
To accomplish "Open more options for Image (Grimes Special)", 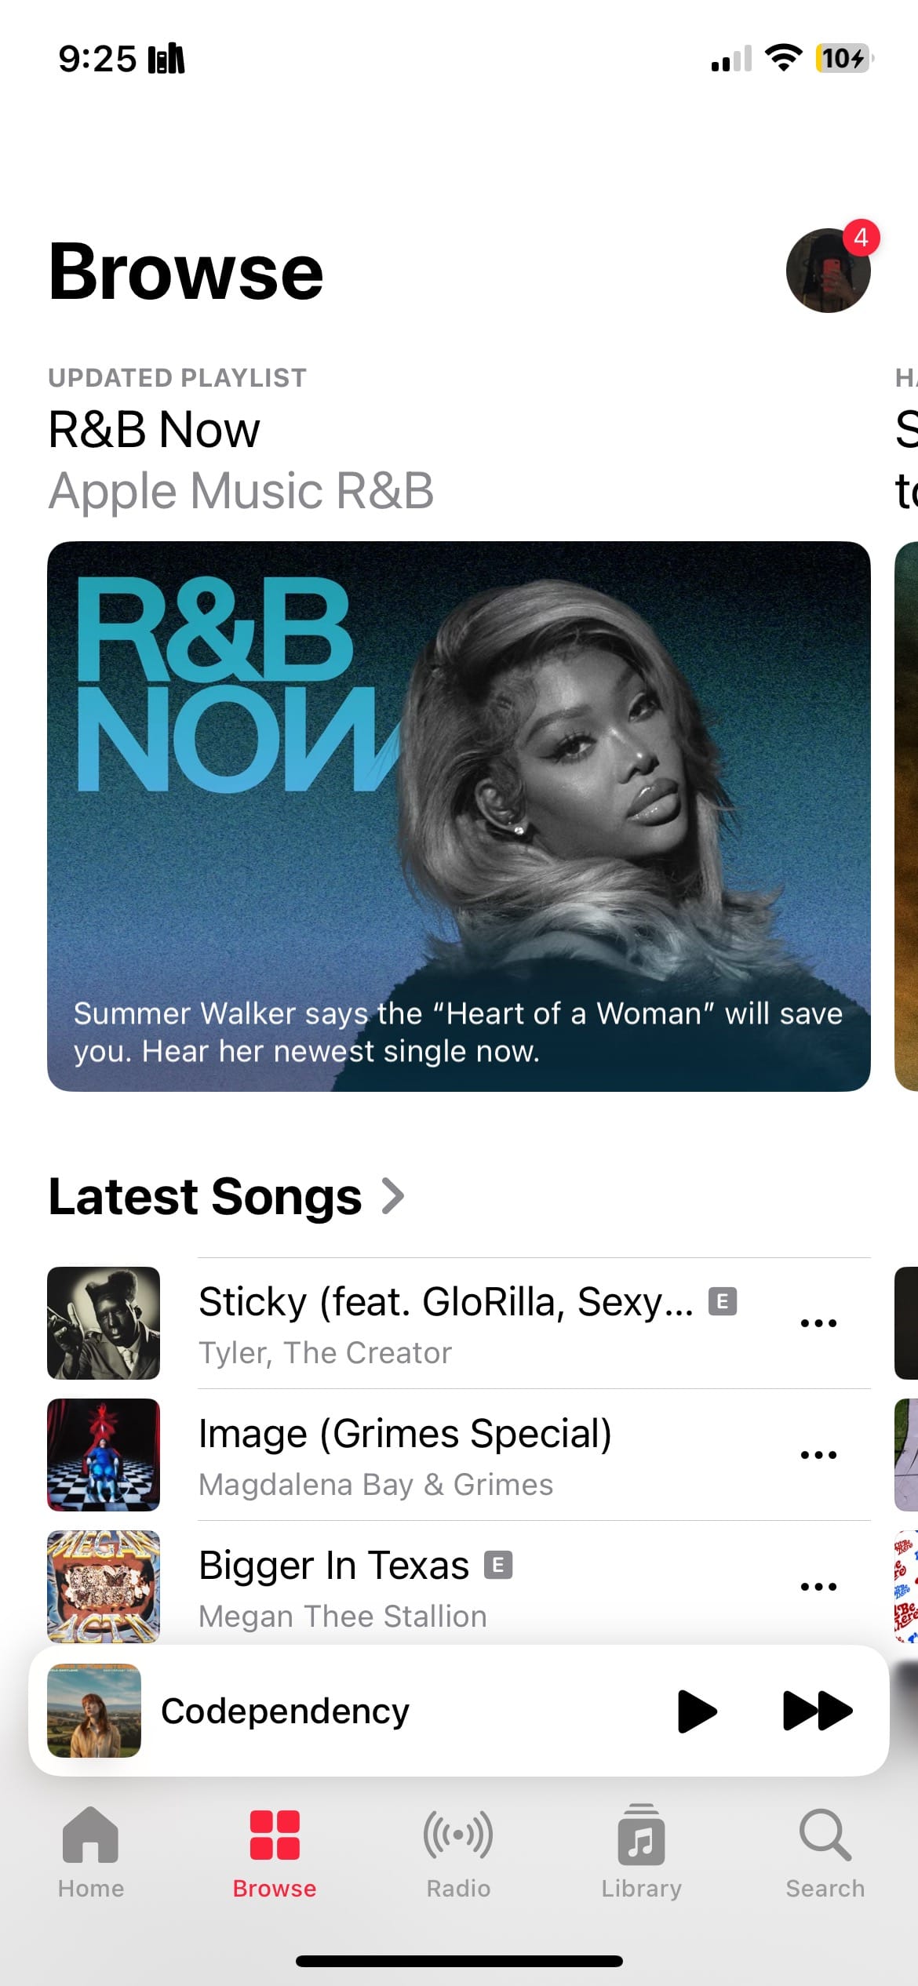I will (818, 1455).
